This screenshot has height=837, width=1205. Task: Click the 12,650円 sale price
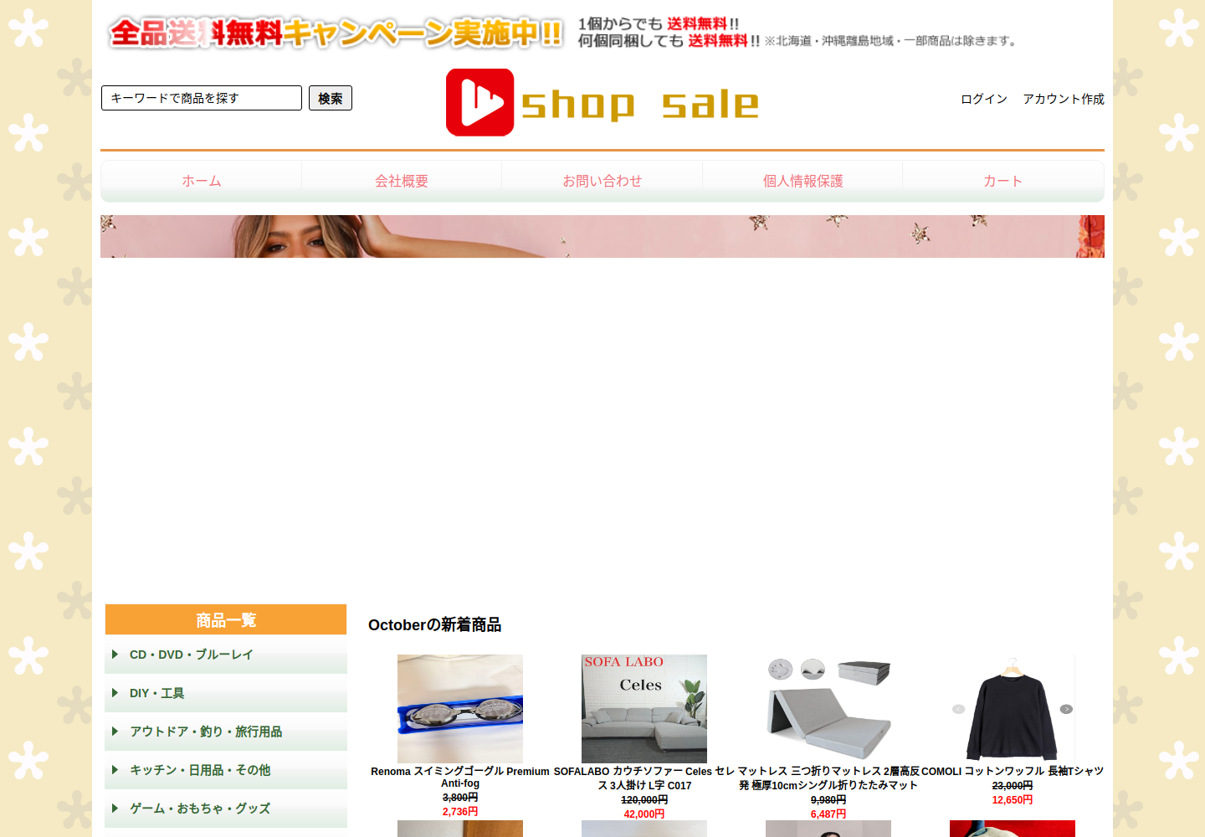point(1013,800)
